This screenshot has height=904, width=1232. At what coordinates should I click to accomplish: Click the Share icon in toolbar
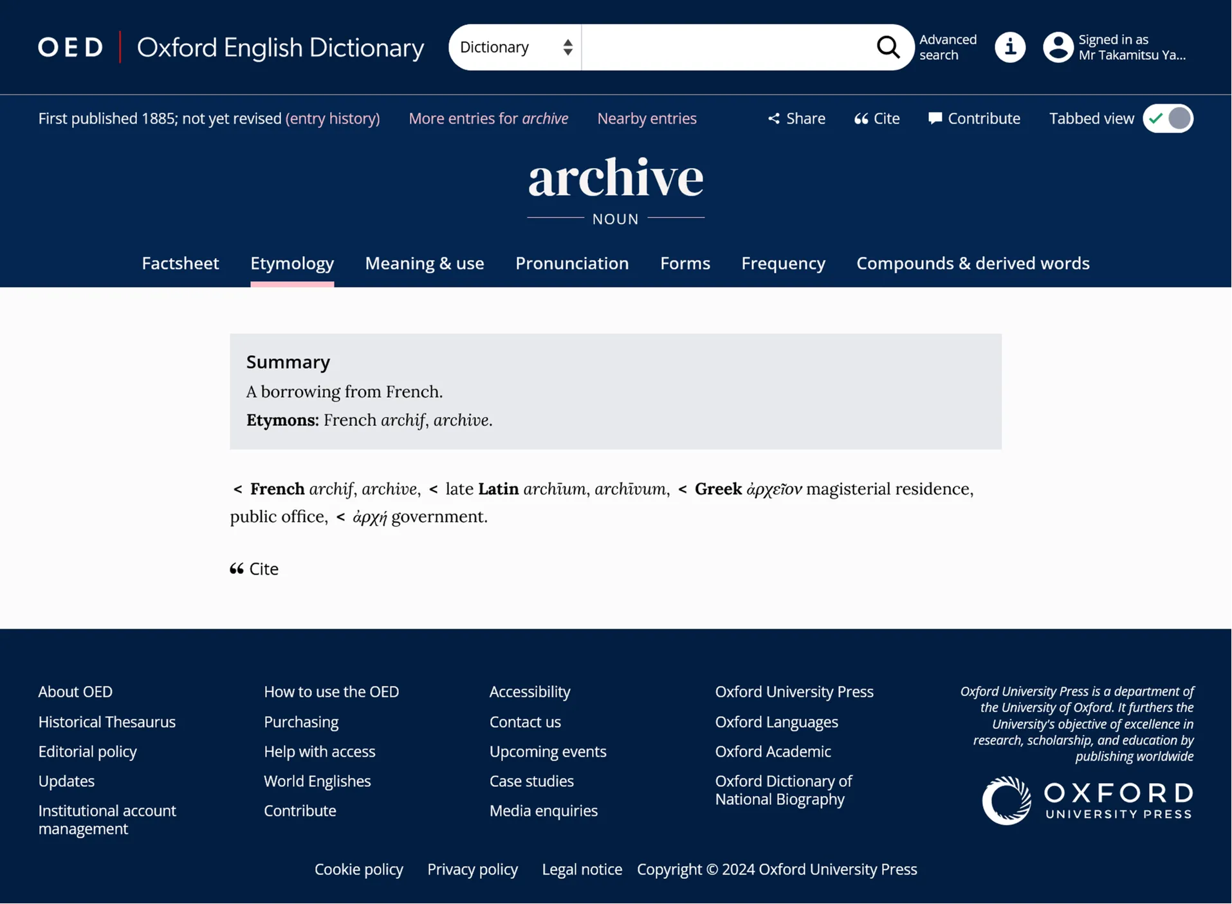click(x=773, y=118)
